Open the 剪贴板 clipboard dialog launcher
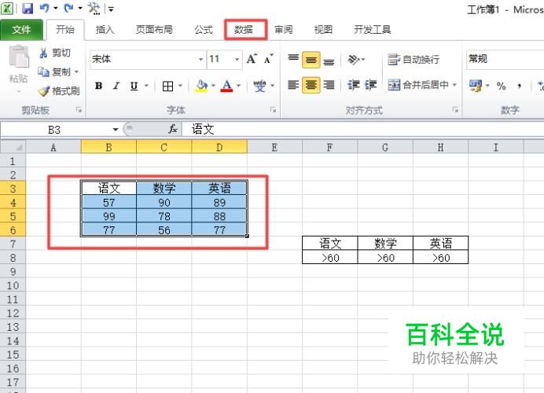The image size is (544, 393). click(x=79, y=110)
